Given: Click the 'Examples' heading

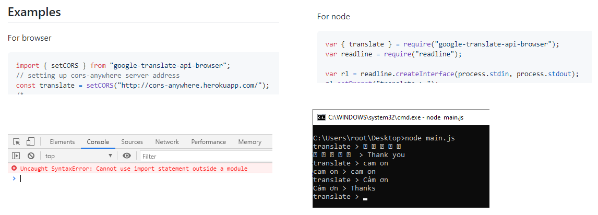Looking at the screenshot, I should coord(34,12).
